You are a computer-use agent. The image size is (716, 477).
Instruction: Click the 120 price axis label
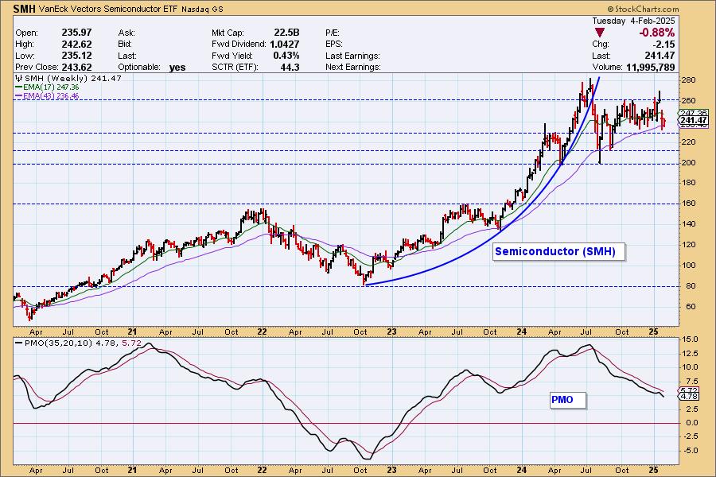688,245
